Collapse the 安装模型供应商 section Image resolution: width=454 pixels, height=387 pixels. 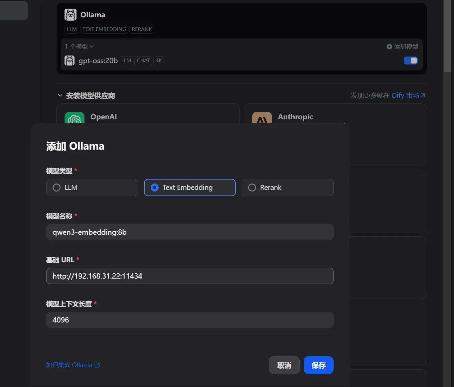point(60,96)
